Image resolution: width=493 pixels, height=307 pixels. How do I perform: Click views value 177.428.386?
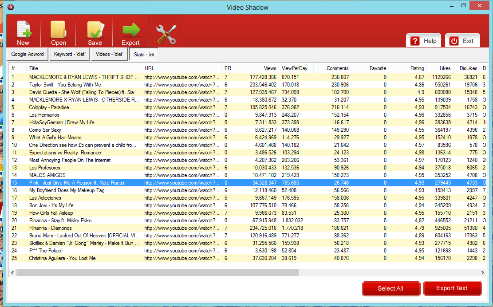click(x=263, y=77)
